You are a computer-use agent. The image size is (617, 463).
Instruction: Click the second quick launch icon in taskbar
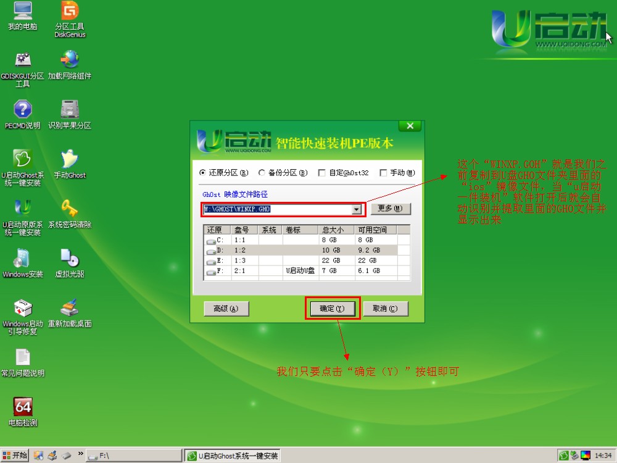coord(52,456)
